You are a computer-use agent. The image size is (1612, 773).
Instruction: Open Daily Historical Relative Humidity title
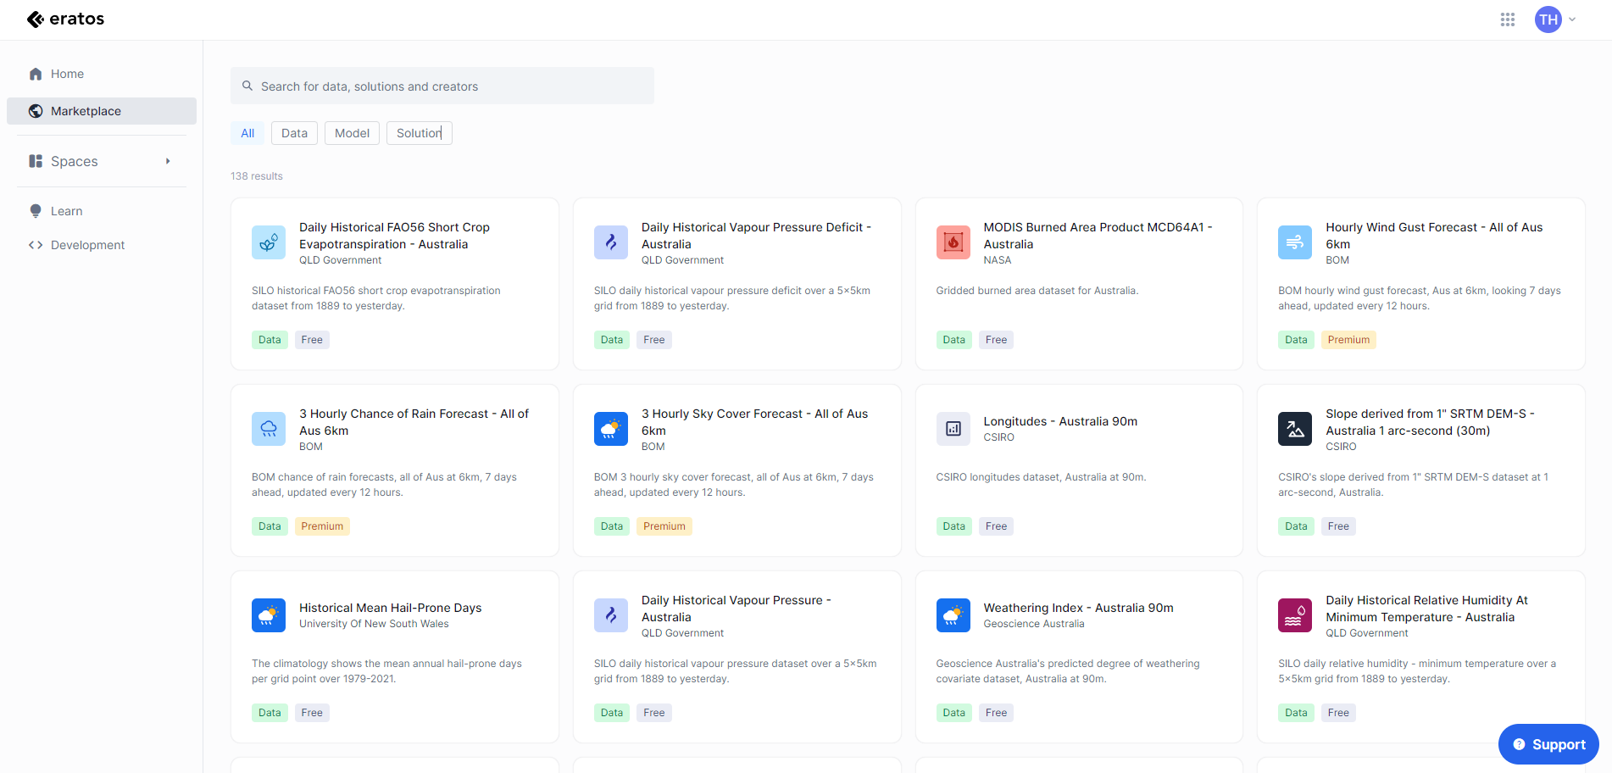tap(1426, 609)
